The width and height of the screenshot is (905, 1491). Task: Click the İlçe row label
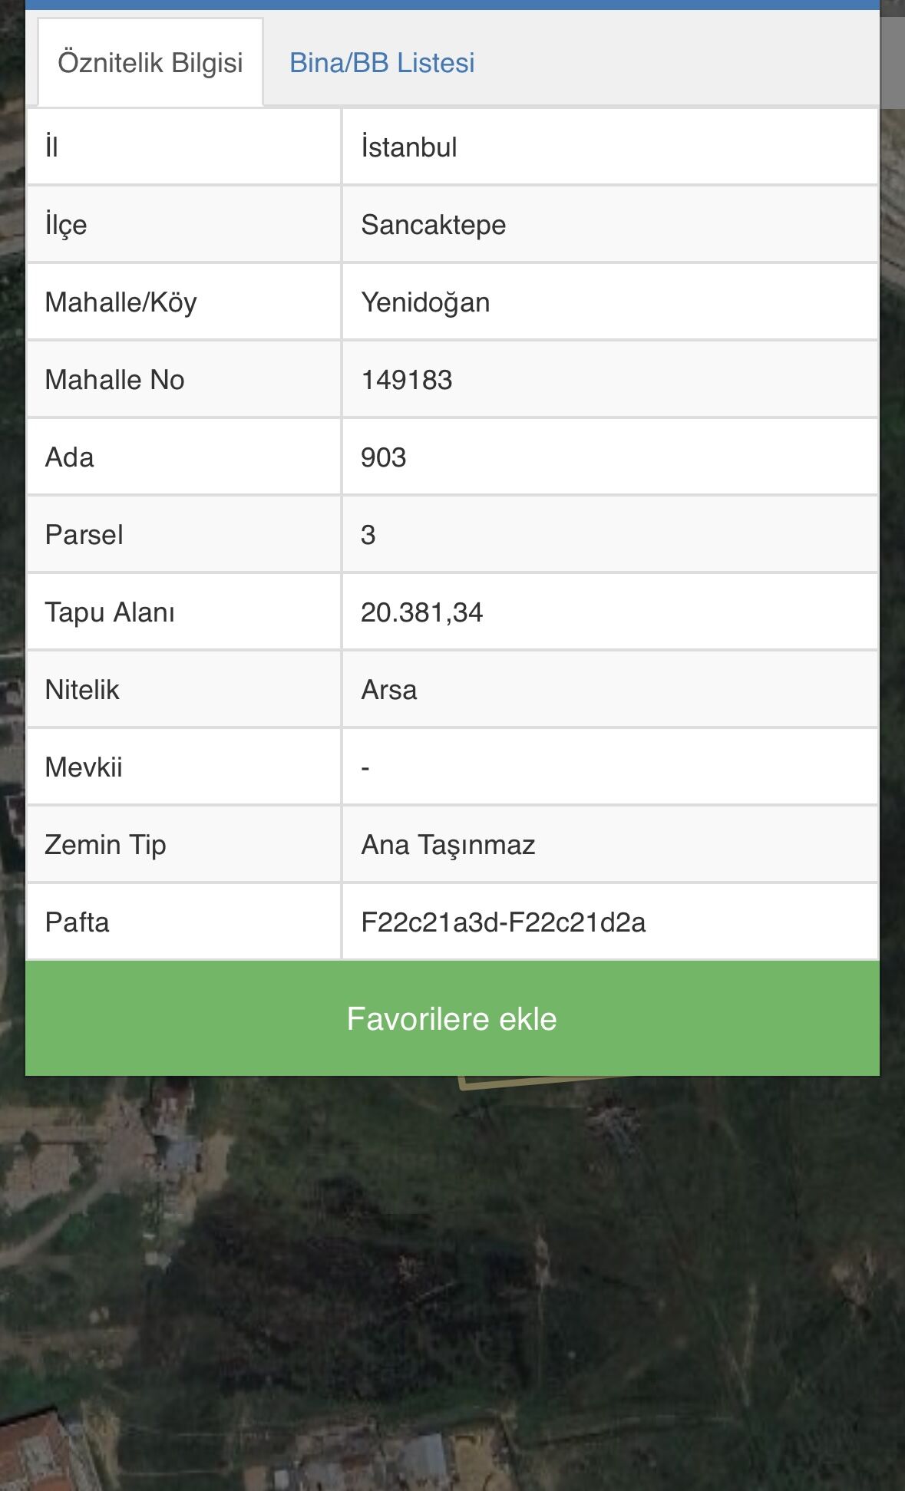(x=66, y=225)
